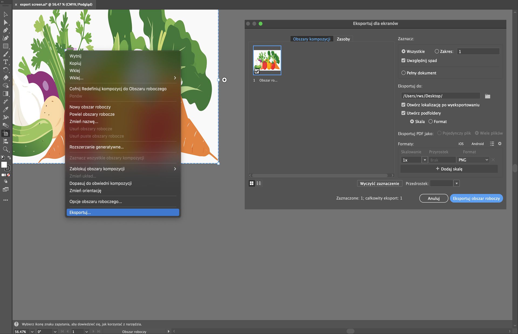Viewport: 518px width, 334px height.
Task: Open the PNG format dropdown
Action: tap(473, 160)
